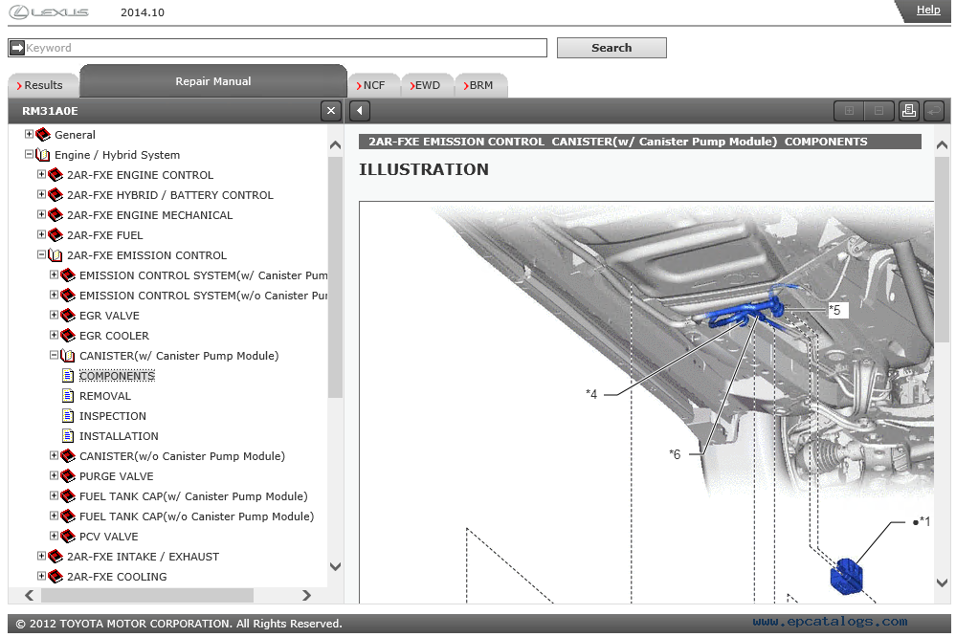Click the 2AR-FXE ENGINE MECHANICAL book icon

56,215
